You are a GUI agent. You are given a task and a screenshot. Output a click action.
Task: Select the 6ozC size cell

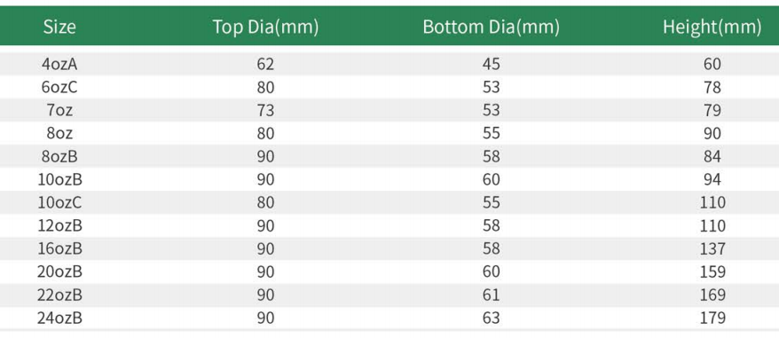click(x=59, y=87)
